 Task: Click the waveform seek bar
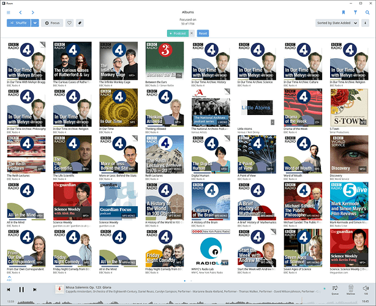188,302
